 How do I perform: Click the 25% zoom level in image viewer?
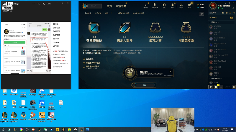[x=49, y=4]
